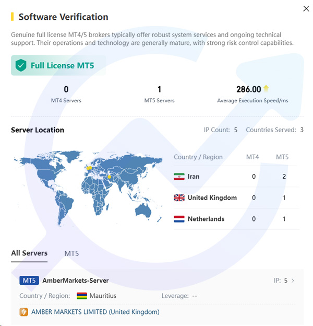Click the green shield checkmark icon
The height and width of the screenshot is (326, 313).
point(21,65)
